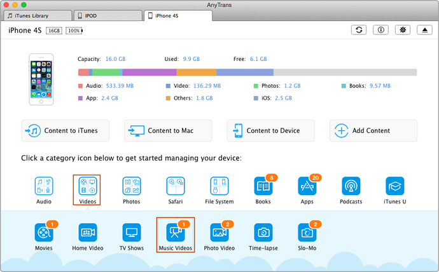
Task: Click the purple App segment of storage bar
Action: click(150, 72)
